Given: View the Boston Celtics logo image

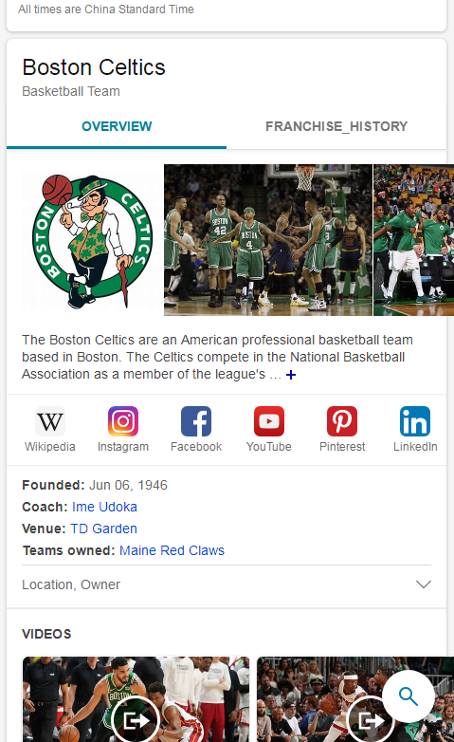Looking at the screenshot, I should (x=92, y=240).
